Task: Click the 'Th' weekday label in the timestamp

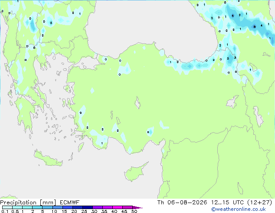Action: pyautogui.click(x=160, y=203)
